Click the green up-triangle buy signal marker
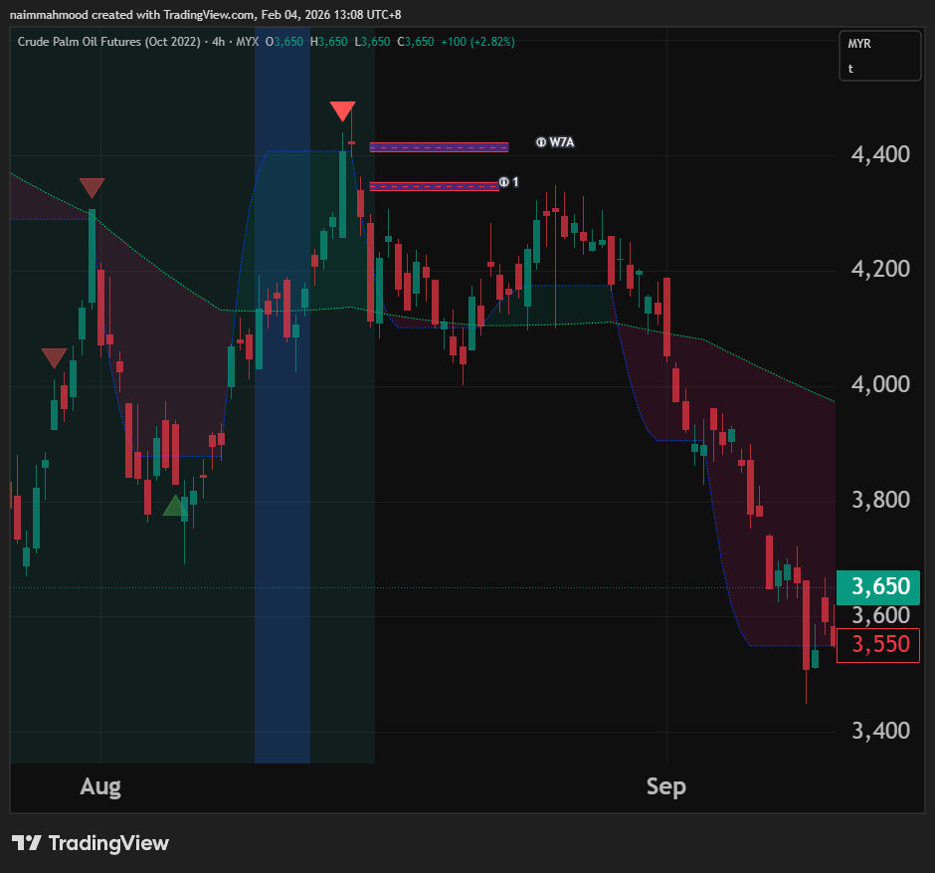Viewport: 935px width, 873px height. pyautogui.click(x=175, y=506)
